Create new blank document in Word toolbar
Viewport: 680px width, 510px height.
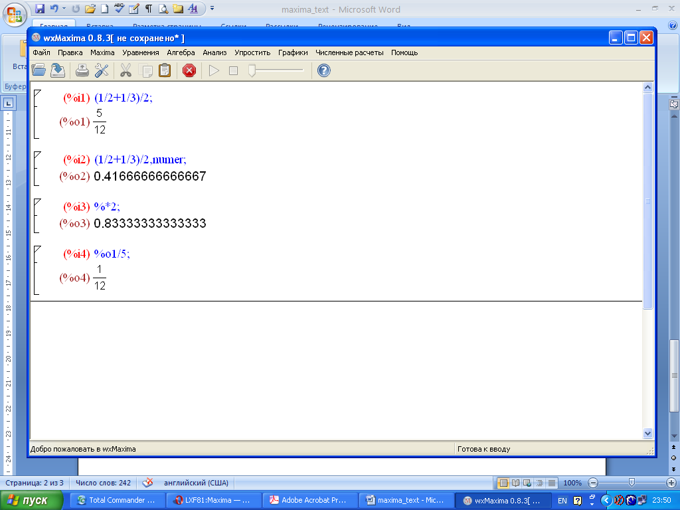104,8
